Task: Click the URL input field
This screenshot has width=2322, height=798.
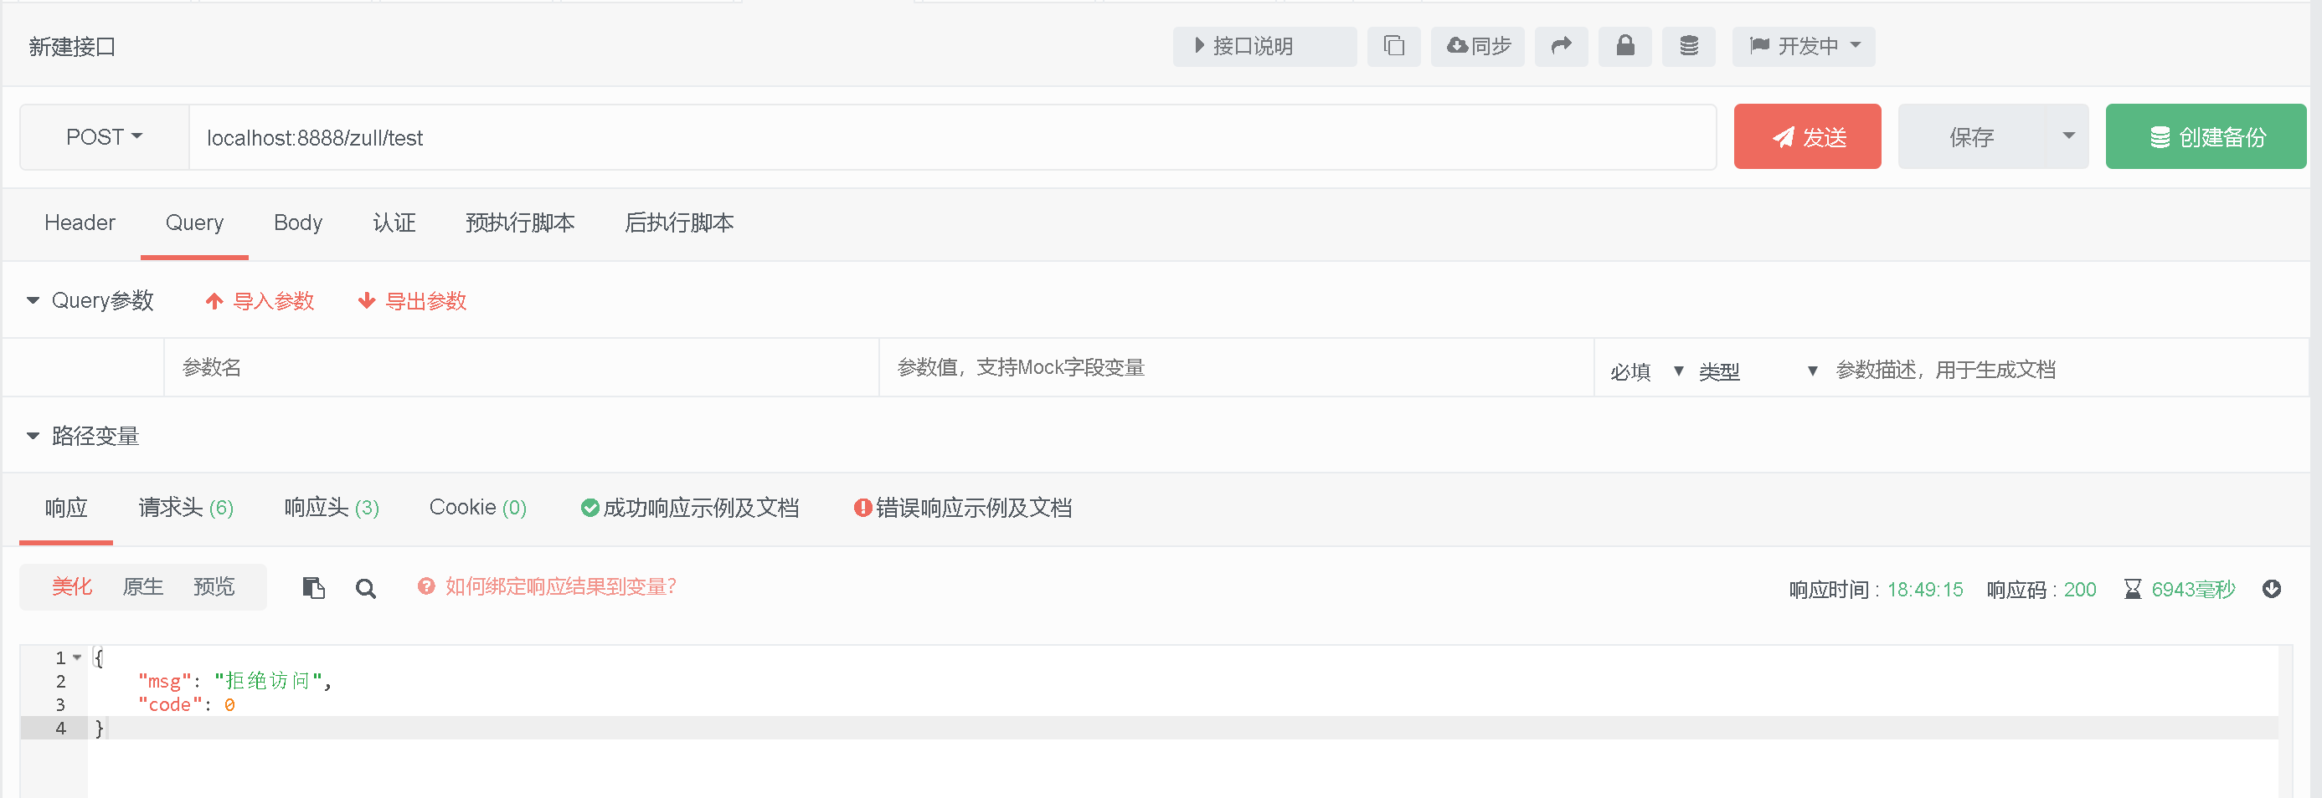Action: click(x=952, y=137)
